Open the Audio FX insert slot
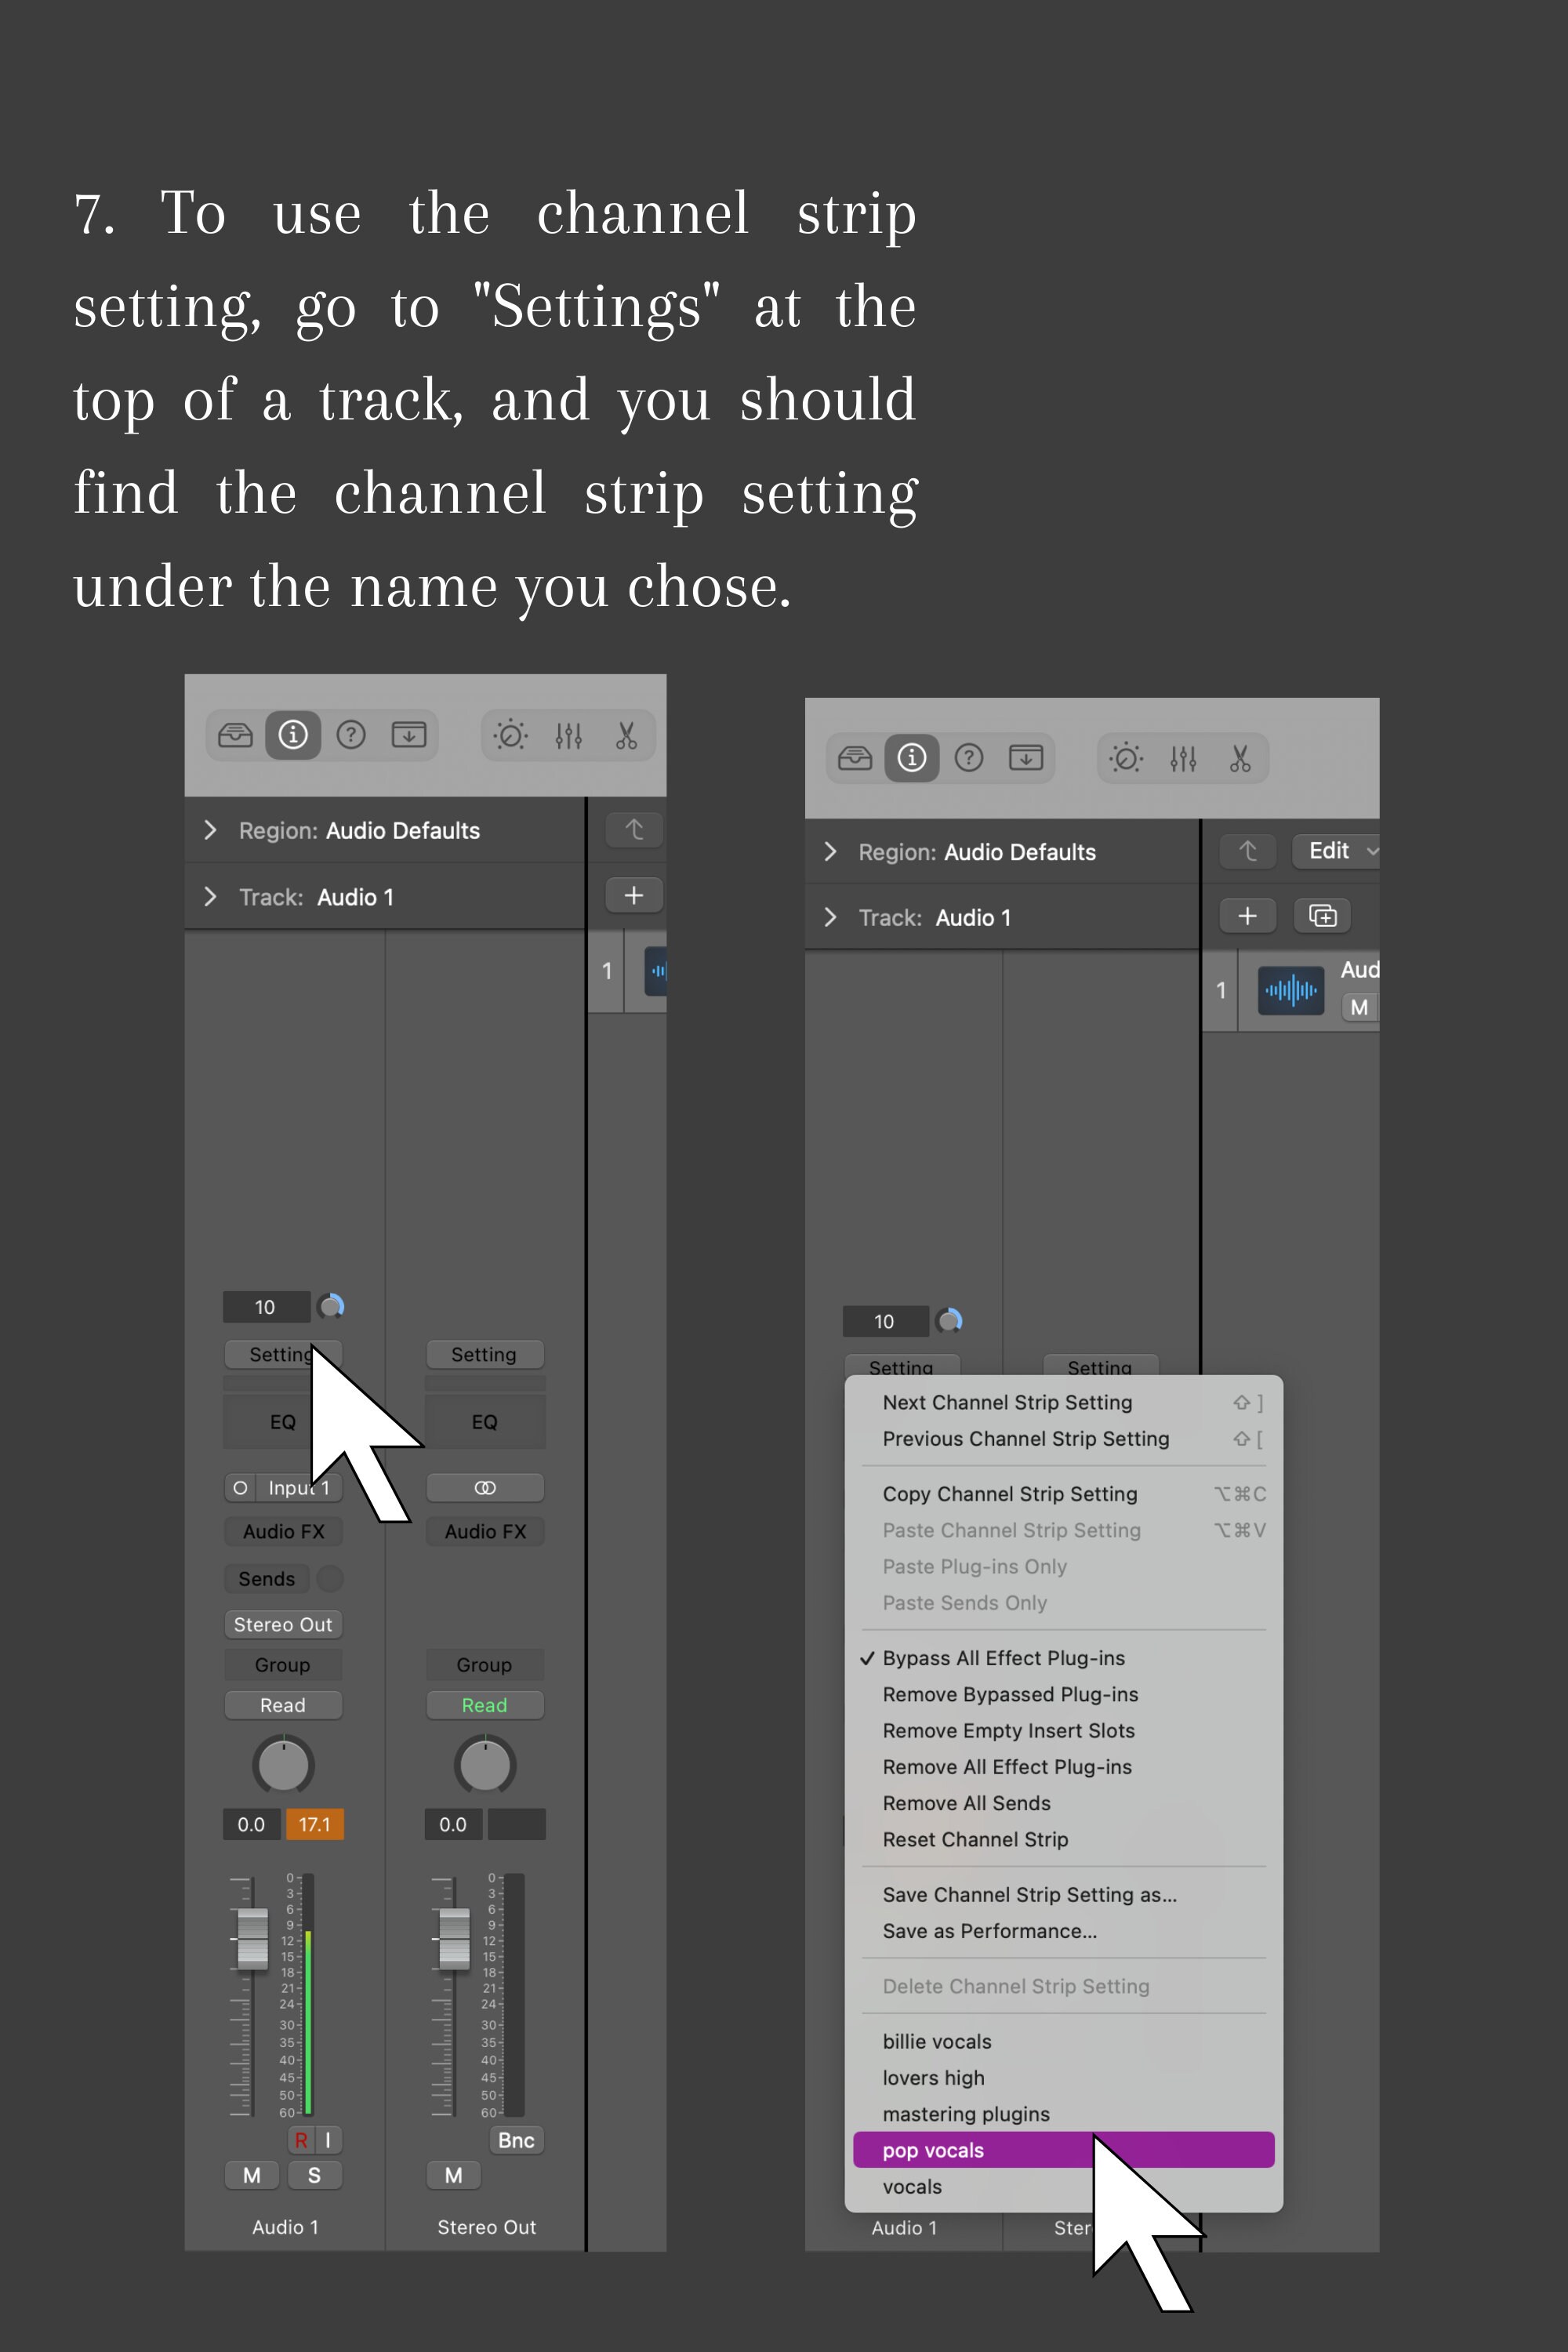Screen dimensions: 1568x2352 point(283,1531)
